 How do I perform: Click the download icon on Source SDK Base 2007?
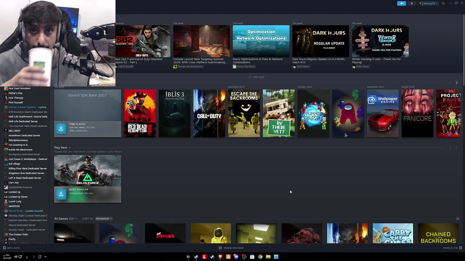coord(61,128)
